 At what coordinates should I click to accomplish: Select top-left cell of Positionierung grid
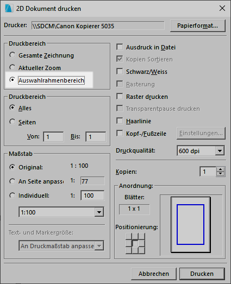coord(129,237)
